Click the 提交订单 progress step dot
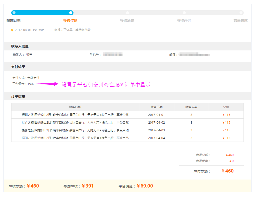 pyautogui.click(x=14, y=13)
